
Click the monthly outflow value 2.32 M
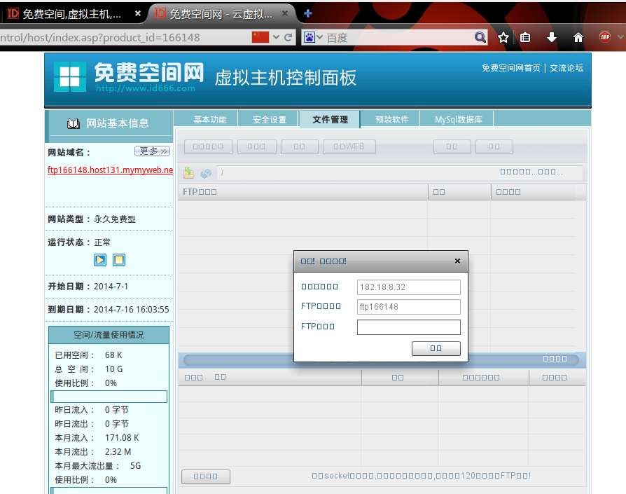118,452
